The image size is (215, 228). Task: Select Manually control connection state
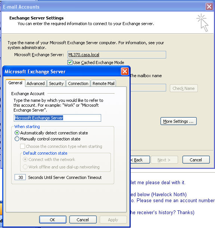click(x=17, y=139)
